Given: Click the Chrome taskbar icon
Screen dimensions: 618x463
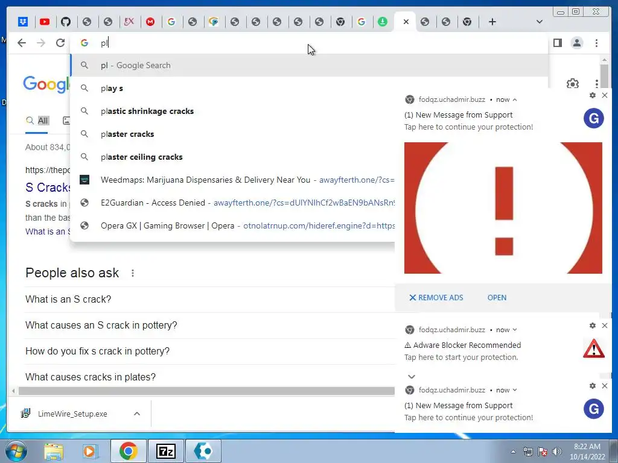Looking at the screenshot, I should 128,451.
